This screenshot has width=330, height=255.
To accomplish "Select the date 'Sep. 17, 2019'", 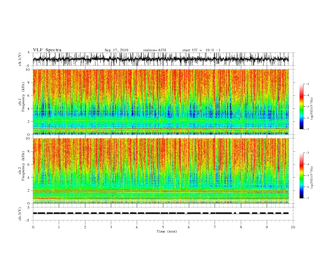I will (116, 50).
